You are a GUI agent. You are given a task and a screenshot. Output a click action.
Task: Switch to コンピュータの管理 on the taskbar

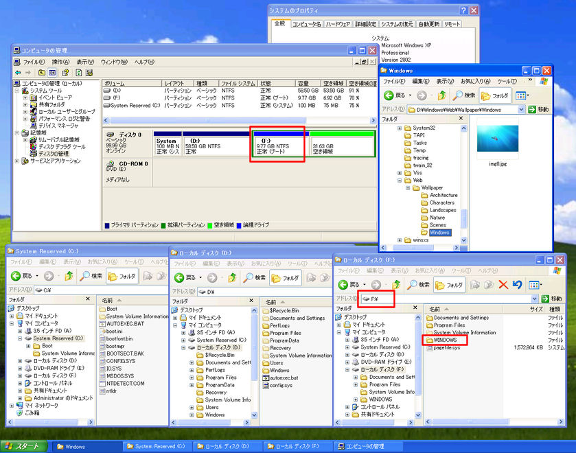(x=369, y=446)
